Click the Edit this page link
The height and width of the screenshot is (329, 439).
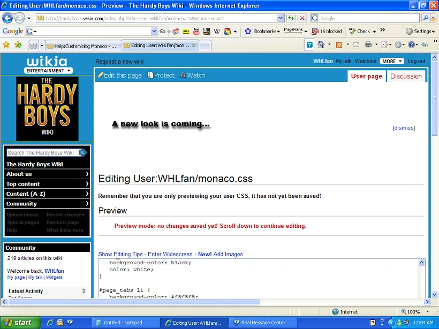click(x=119, y=75)
